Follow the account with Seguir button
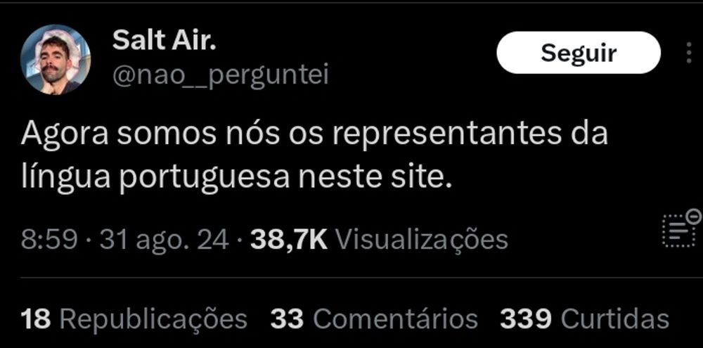Viewport: 703px width, 348px height. (x=579, y=53)
